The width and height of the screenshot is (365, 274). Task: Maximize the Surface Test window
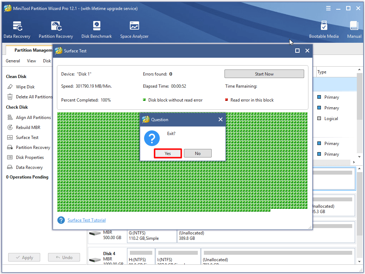[x=297, y=51]
